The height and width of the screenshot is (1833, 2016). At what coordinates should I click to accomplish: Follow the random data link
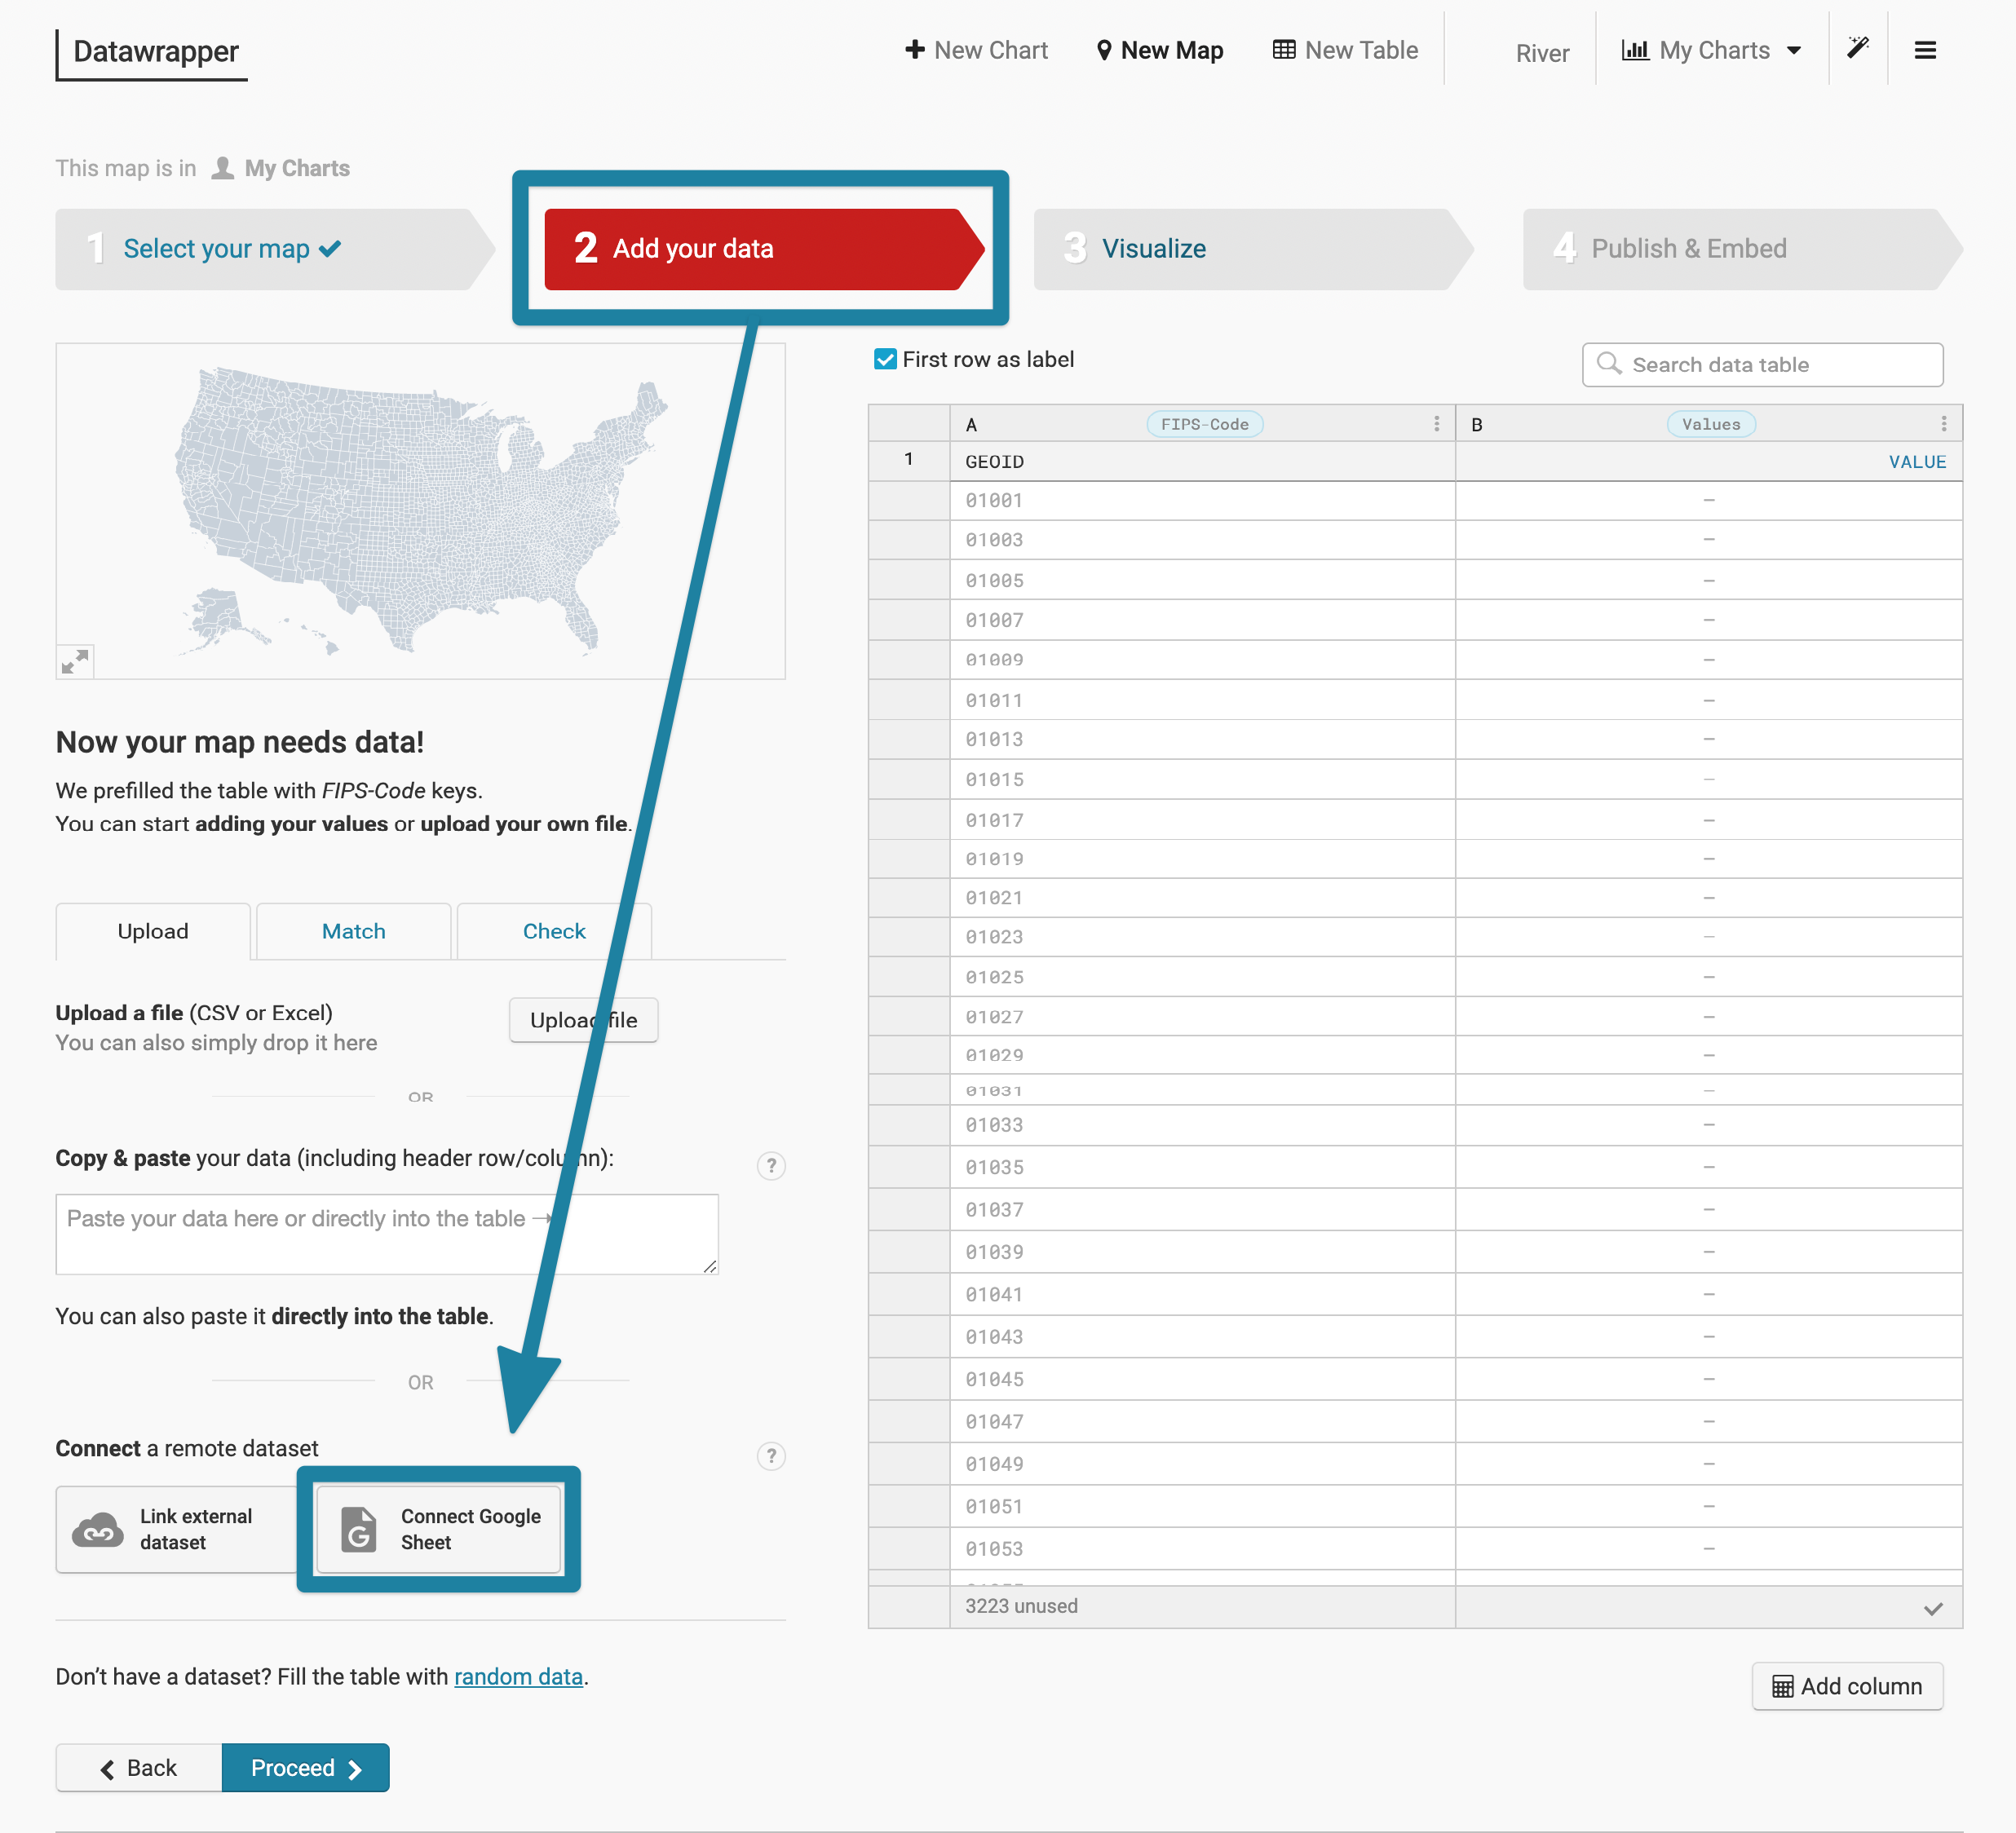(x=518, y=1676)
